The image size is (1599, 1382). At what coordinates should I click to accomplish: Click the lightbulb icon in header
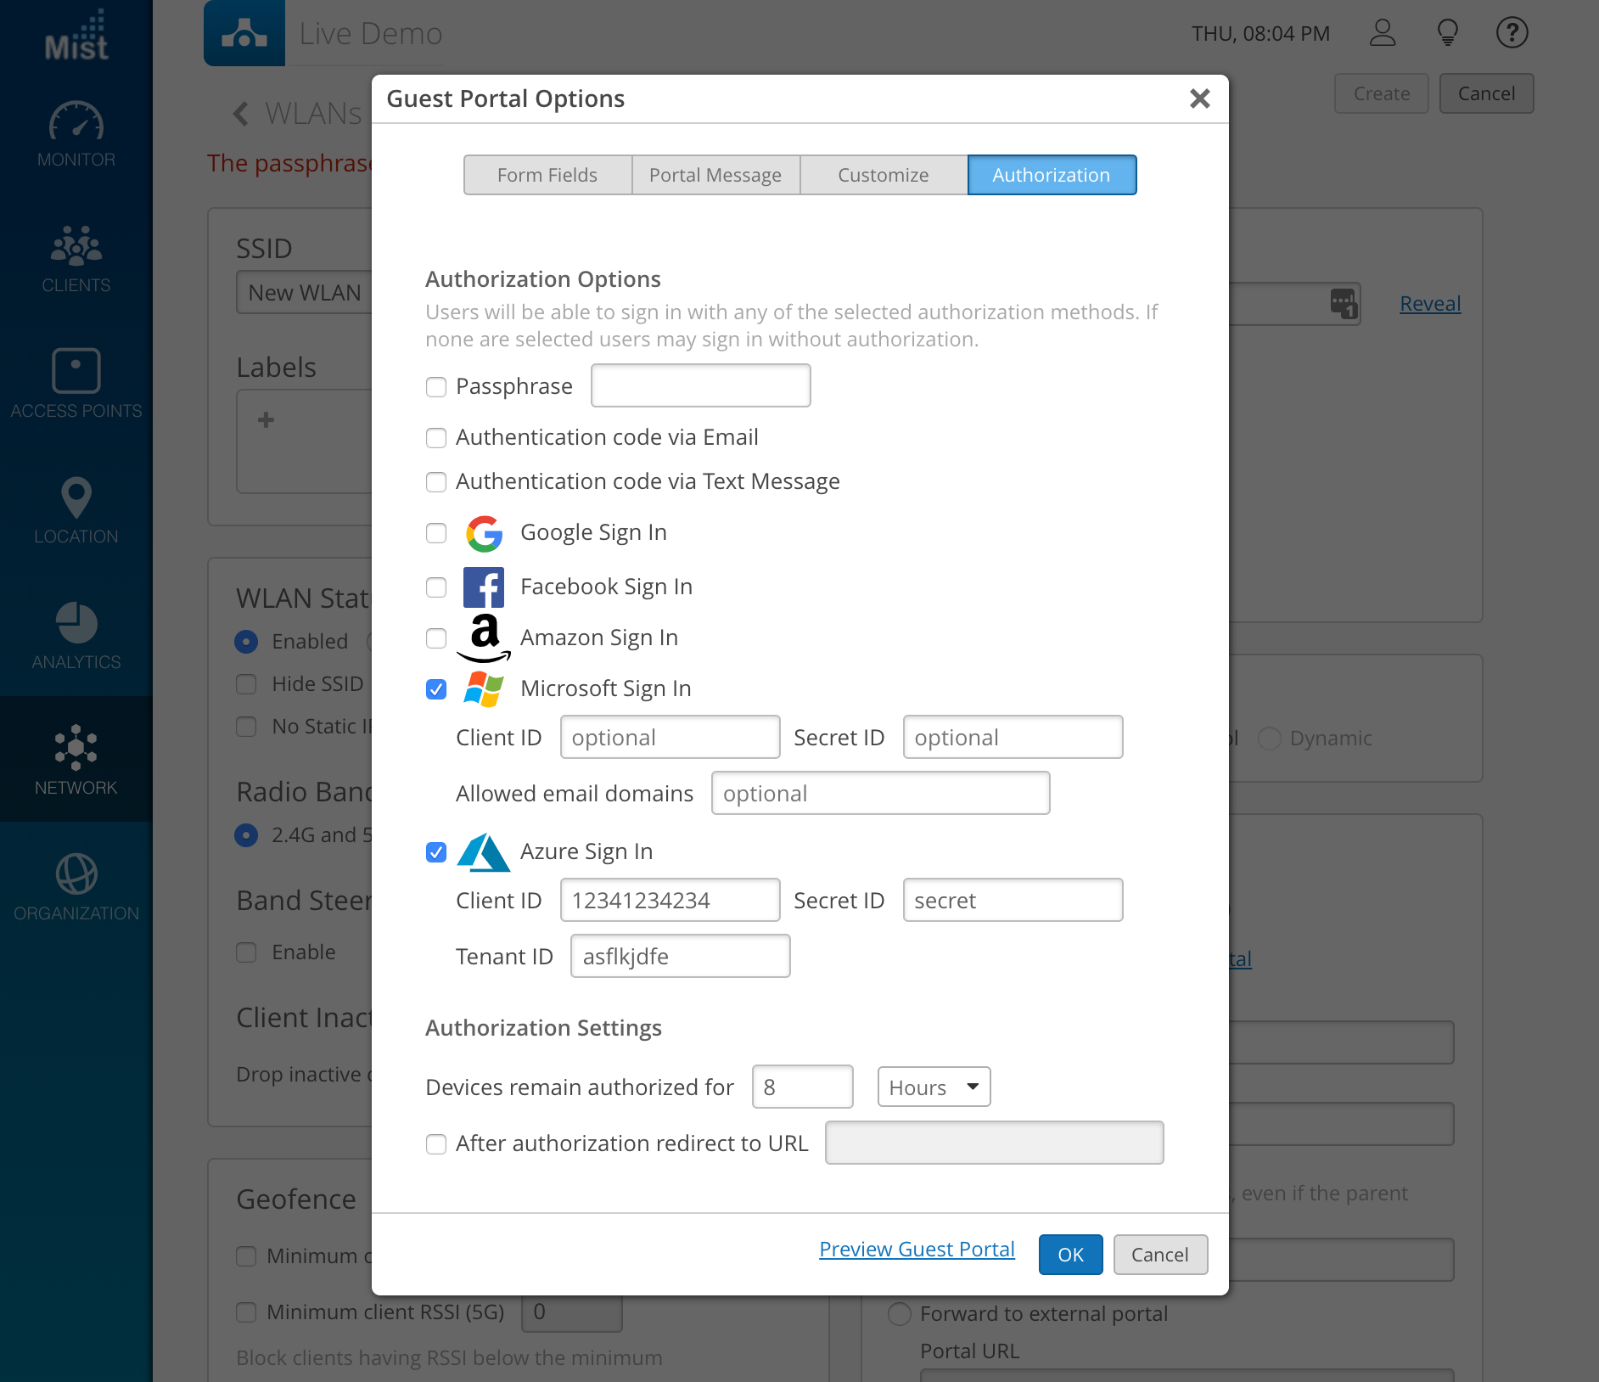1447,33
